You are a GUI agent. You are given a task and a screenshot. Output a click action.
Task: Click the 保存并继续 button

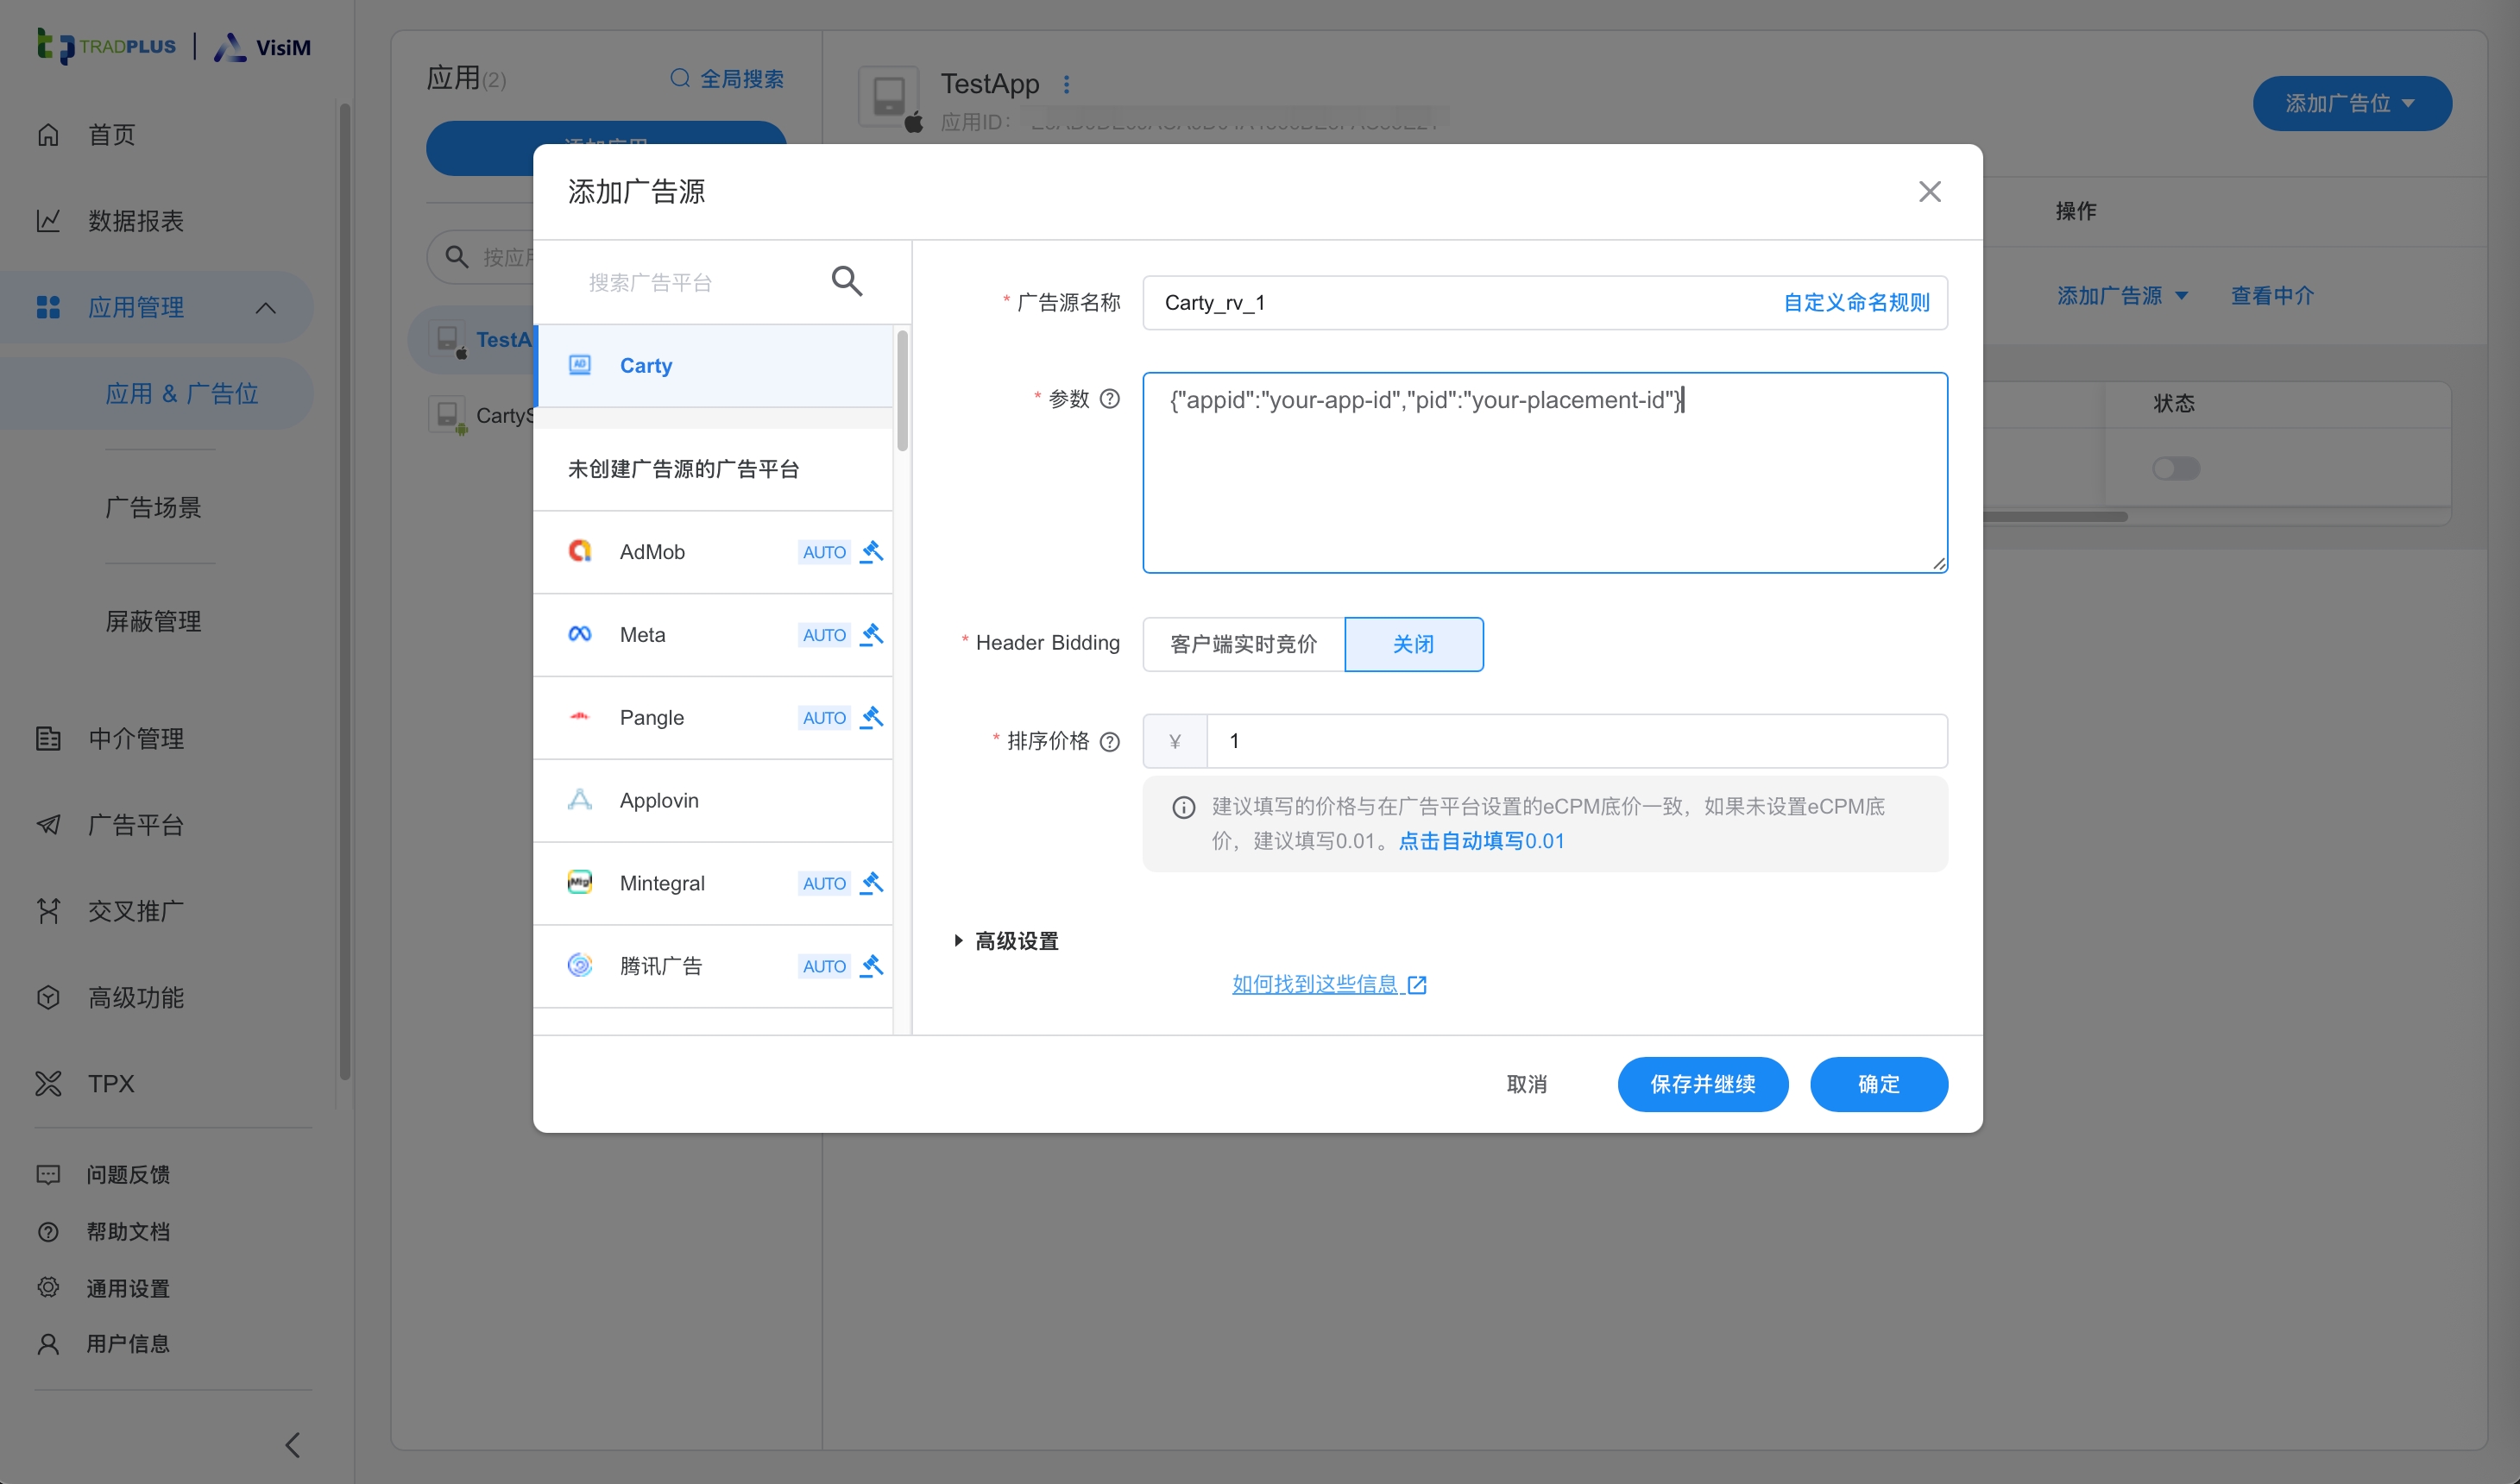coord(1702,1084)
